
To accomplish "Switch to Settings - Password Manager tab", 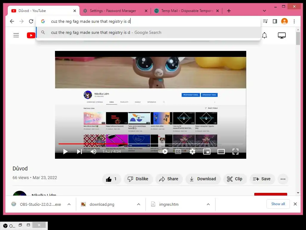I will click(113, 11).
